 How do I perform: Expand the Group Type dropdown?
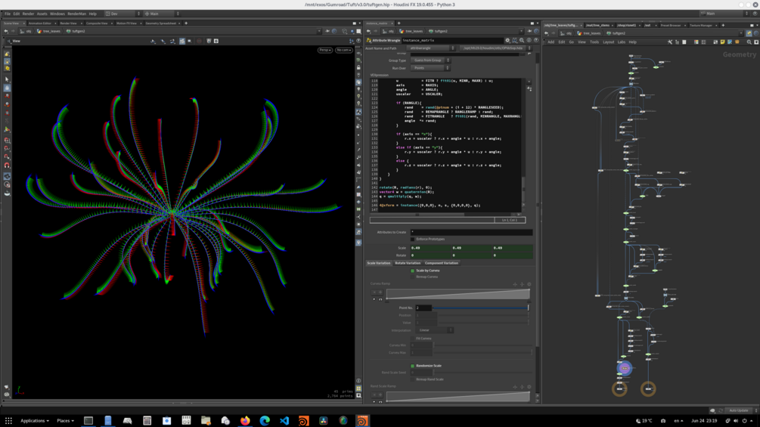(431, 60)
